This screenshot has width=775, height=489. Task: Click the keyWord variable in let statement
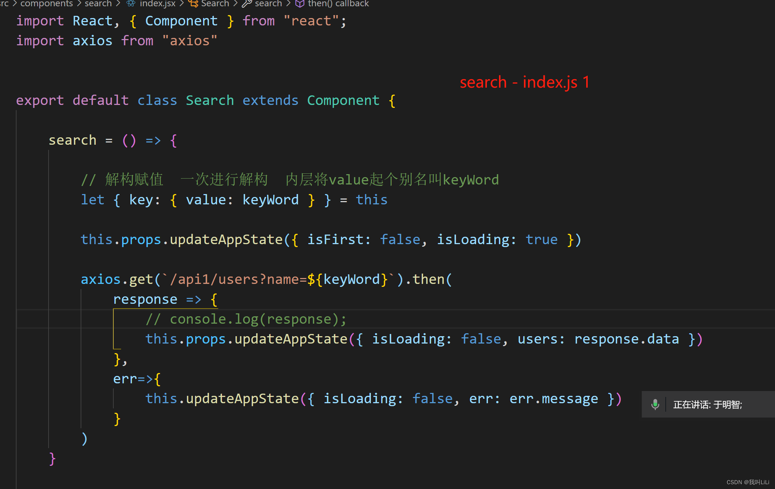(270, 200)
